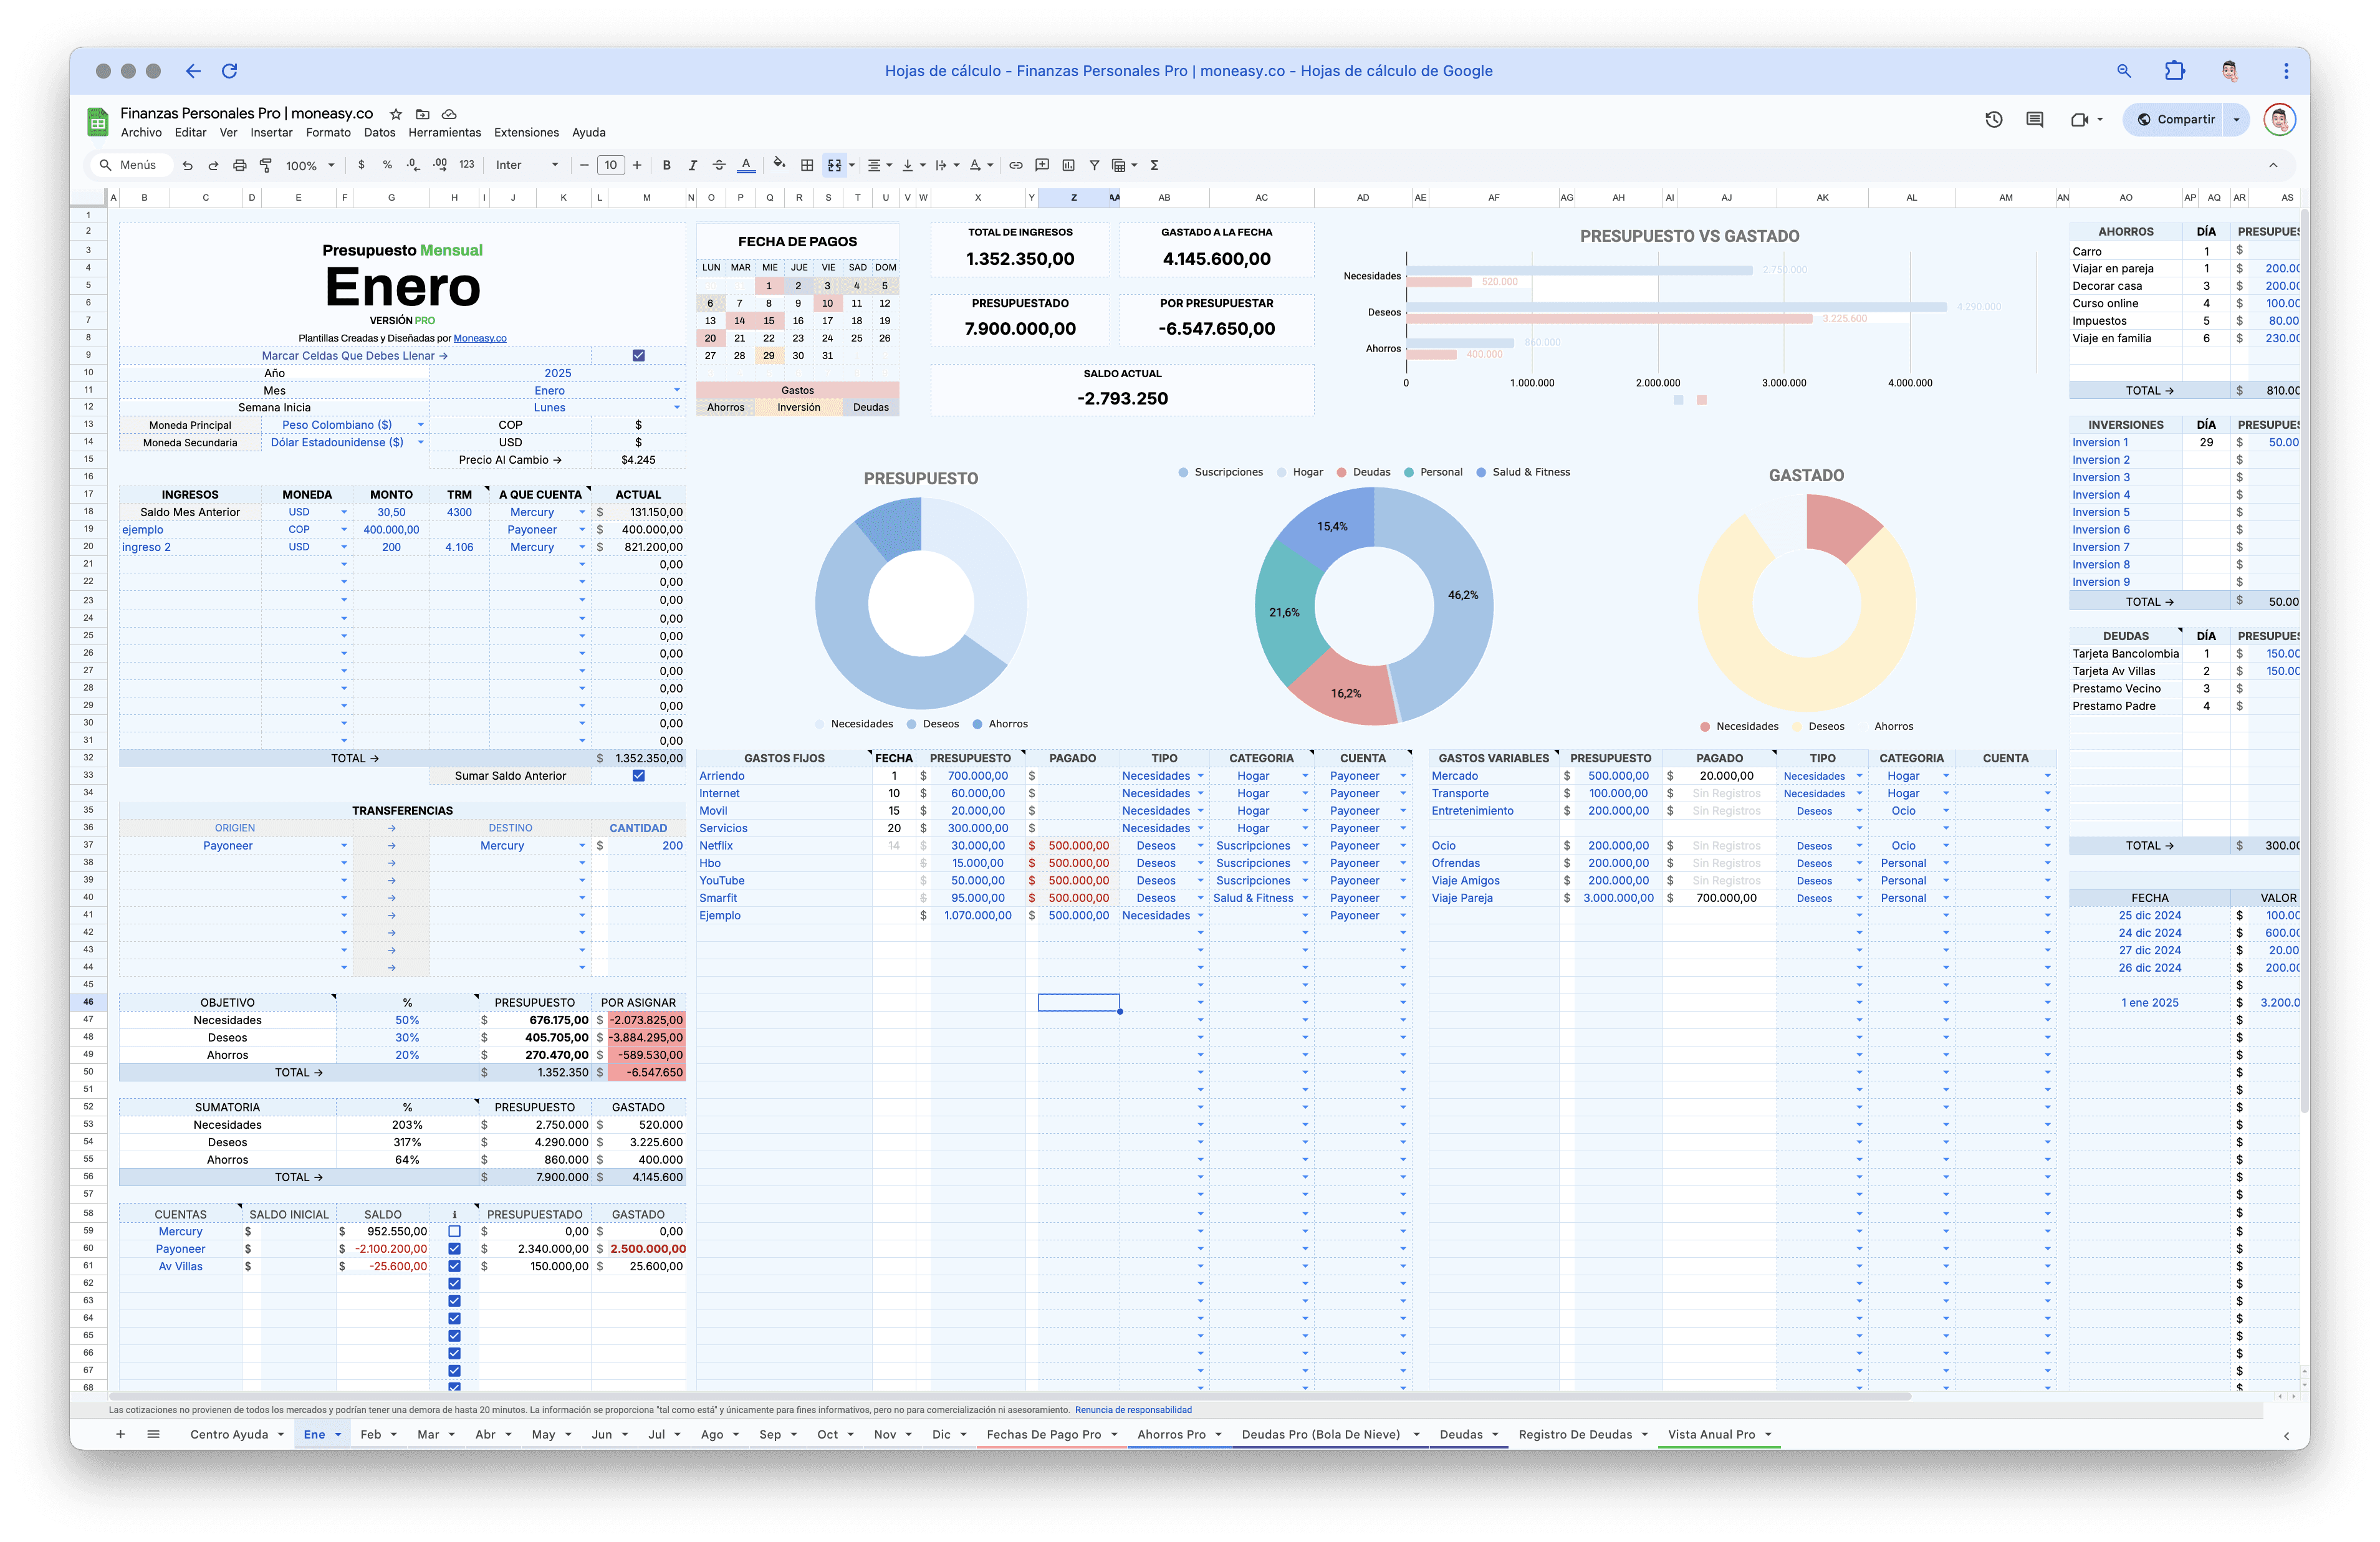
Task: Reload the page in browser bar
Action: tap(229, 71)
